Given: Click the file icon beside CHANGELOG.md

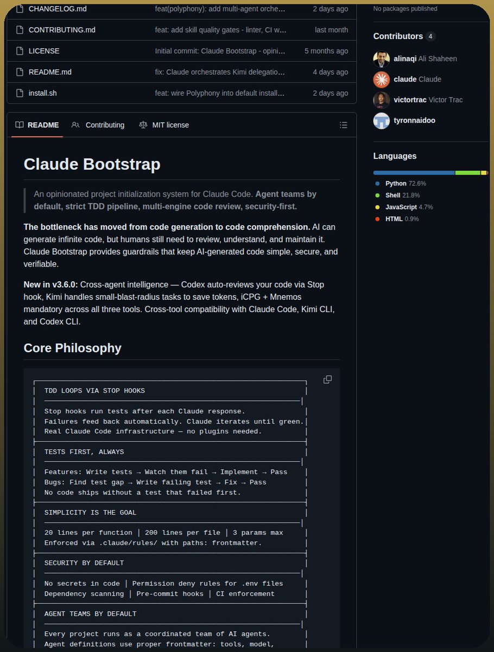Looking at the screenshot, I should click(x=20, y=9).
